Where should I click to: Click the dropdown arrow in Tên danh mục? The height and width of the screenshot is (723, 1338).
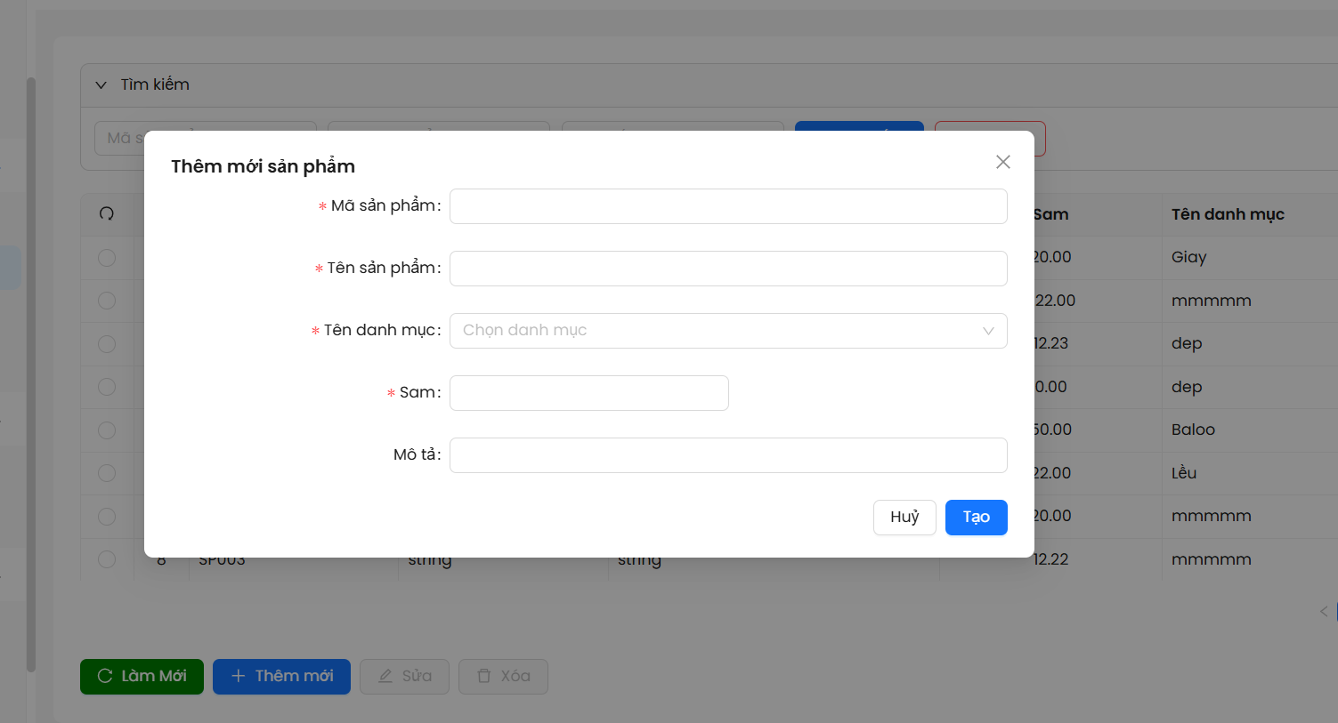[987, 331]
